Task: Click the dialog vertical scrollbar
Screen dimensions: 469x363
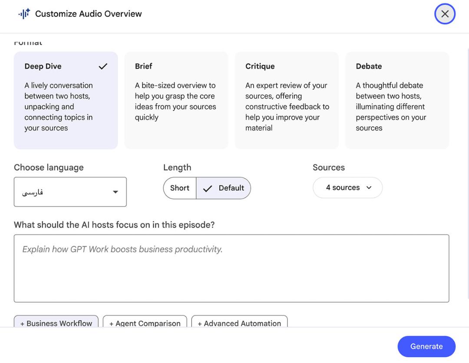Action: point(468,173)
